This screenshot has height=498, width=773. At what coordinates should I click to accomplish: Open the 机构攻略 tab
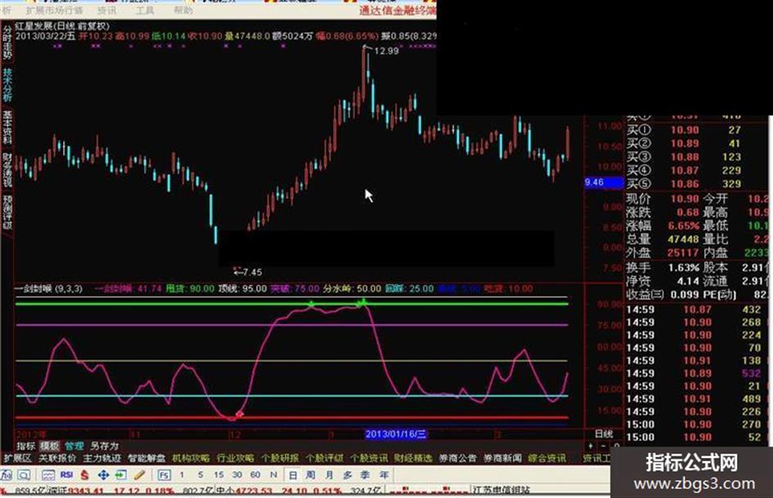pyautogui.click(x=191, y=458)
